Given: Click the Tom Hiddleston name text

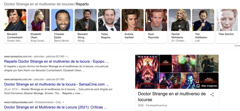Looking at the screenshot, I should tap(201, 36).
